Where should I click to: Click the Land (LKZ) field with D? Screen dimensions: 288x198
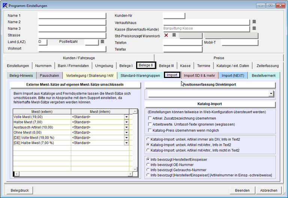tap(42, 42)
